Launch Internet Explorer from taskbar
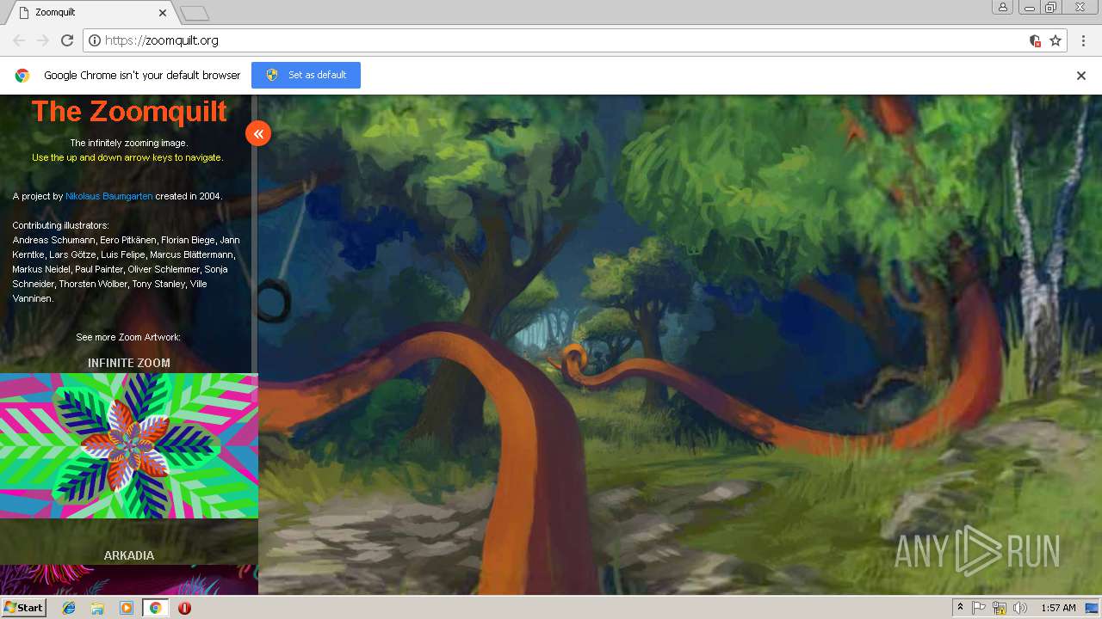The image size is (1102, 619). [69, 608]
